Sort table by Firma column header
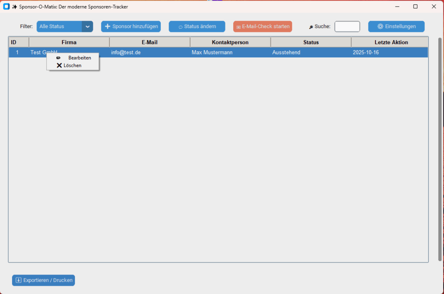444x294 pixels. point(69,42)
